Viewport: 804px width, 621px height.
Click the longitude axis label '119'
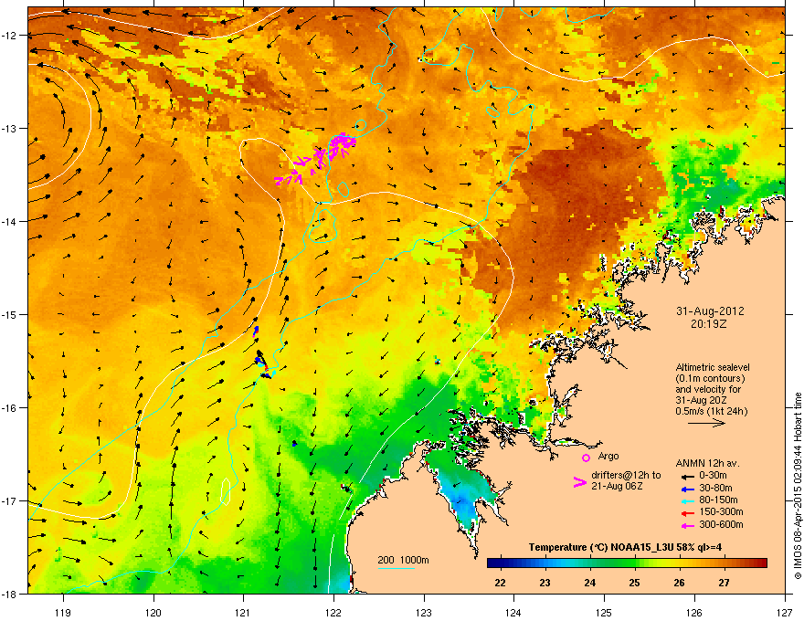63,612
